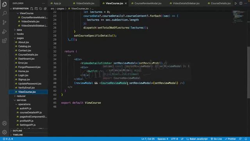Open Dashboard.jsx in explorer
This screenshot has height=141, width=250.
tap(26, 59)
